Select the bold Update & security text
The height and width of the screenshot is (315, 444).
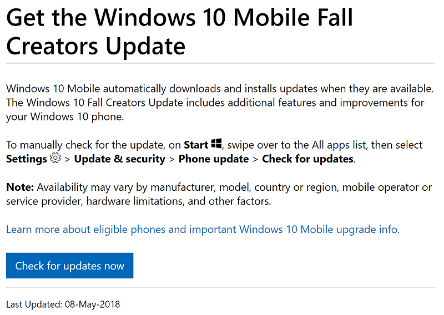tap(119, 159)
